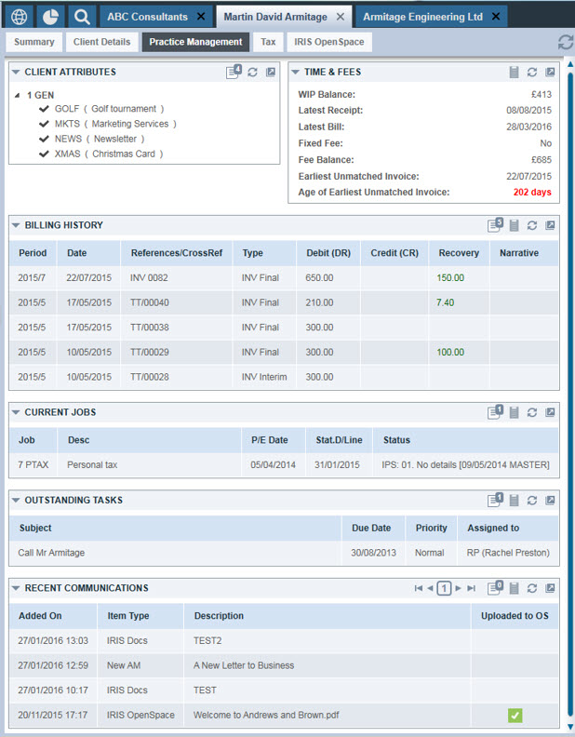Click the green Uploaded to OS checkbox
The width and height of the screenshot is (575, 737).
click(515, 716)
